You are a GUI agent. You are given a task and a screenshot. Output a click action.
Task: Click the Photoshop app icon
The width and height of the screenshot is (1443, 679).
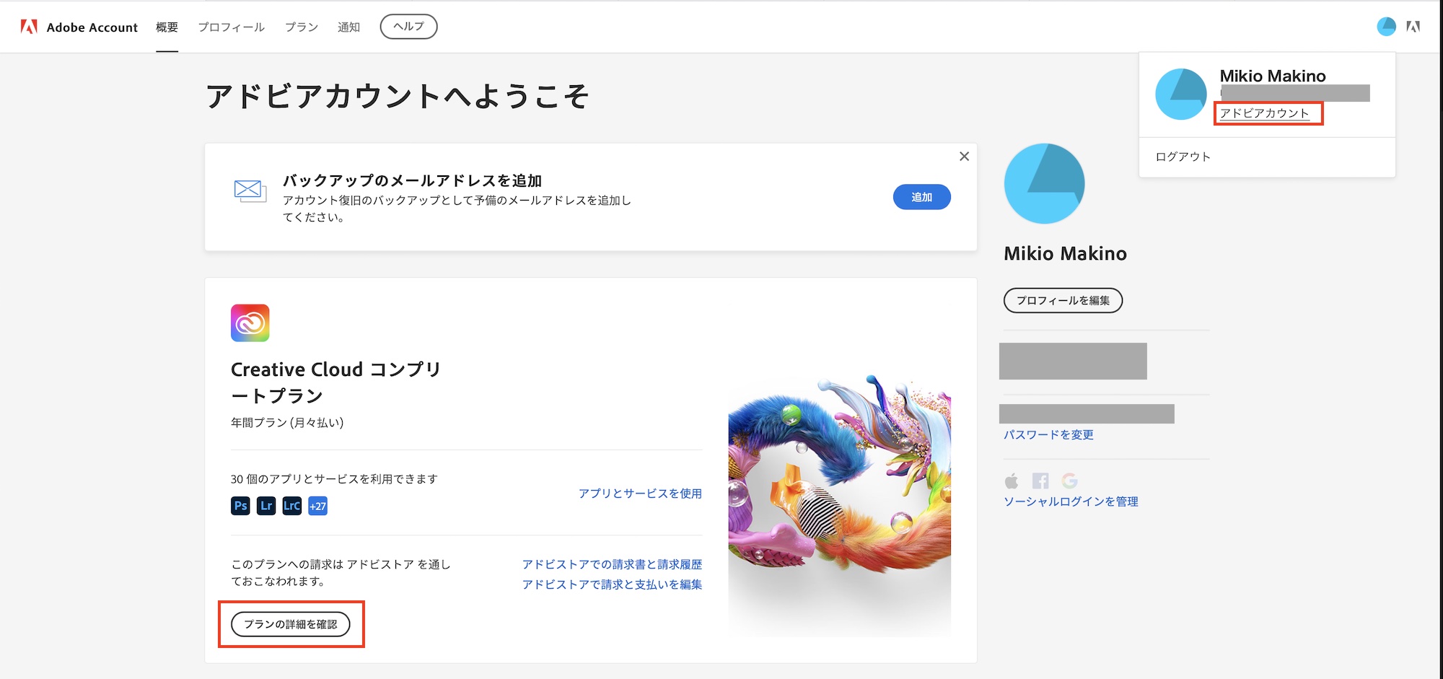(x=240, y=506)
